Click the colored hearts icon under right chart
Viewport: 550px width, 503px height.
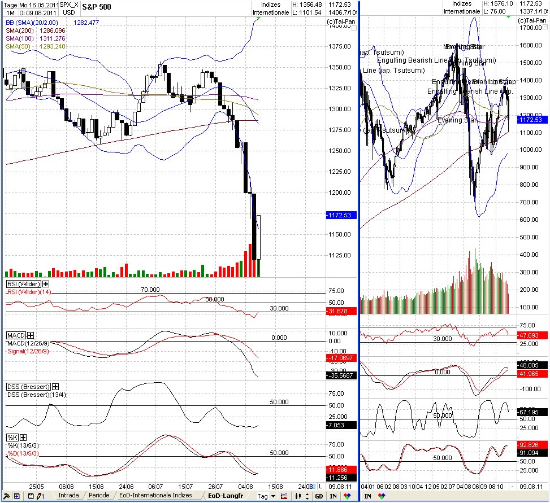382,496
